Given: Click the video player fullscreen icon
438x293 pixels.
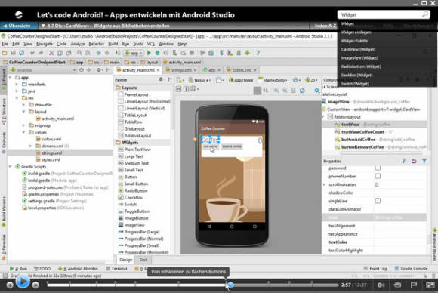Looking at the screenshot, I should (430, 285).
